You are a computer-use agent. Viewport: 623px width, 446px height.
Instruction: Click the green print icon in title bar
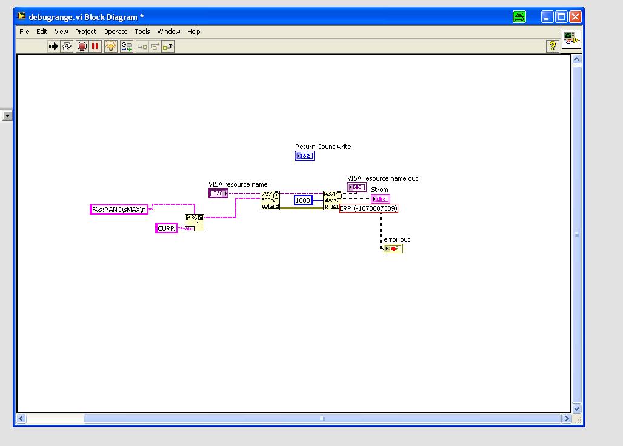click(519, 17)
